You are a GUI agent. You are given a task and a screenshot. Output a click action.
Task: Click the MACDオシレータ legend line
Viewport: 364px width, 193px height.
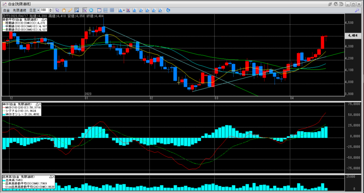coord(21,114)
